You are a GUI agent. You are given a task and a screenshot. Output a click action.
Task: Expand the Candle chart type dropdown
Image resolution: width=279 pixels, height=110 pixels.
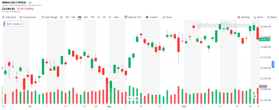[153, 17]
